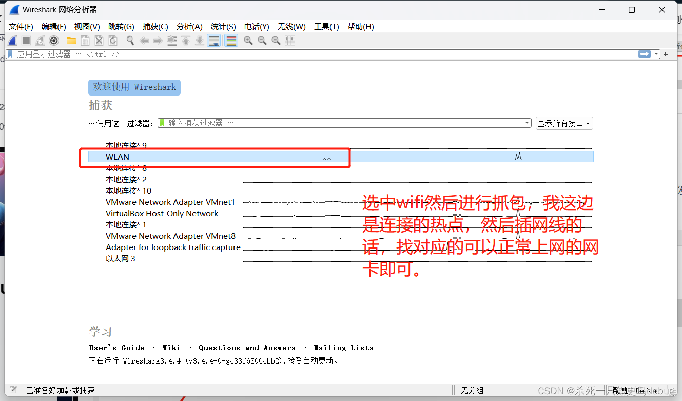The width and height of the screenshot is (682, 401).
Task: Click status text 已准备好加载或捕获
Action: pyautogui.click(x=61, y=391)
